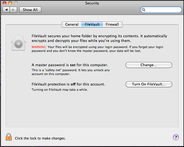The height and width of the screenshot is (147, 184).
Task: Click Show All to view all preferences
Action: [x=30, y=10]
